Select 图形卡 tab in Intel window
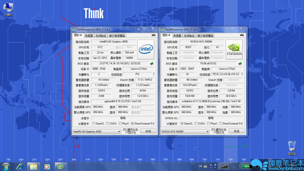This screenshot has height=171, width=304. click(78, 35)
